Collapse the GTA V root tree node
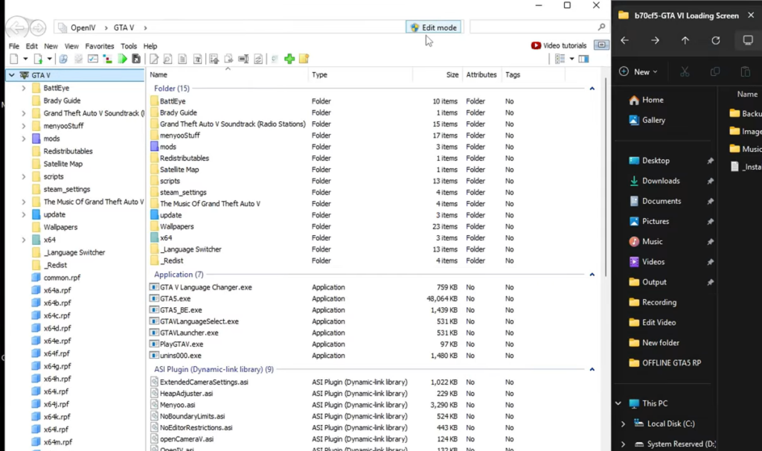Image resolution: width=762 pixels, height=451 pixels. pyautogui.click(x=12, y=75)
